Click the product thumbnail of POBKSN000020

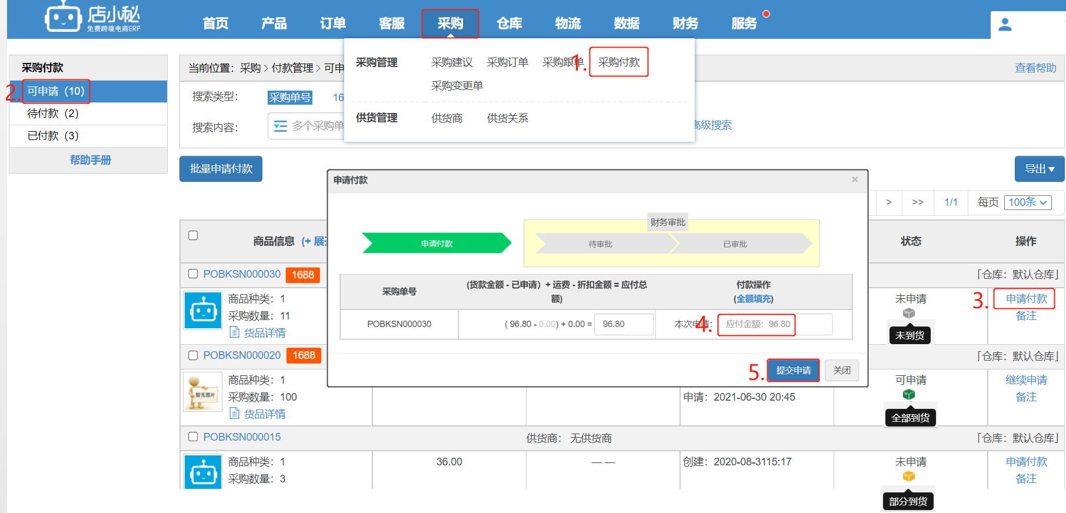(x=203, y=391)
